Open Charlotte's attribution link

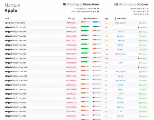pyautogui.click(x=120, y=41)
